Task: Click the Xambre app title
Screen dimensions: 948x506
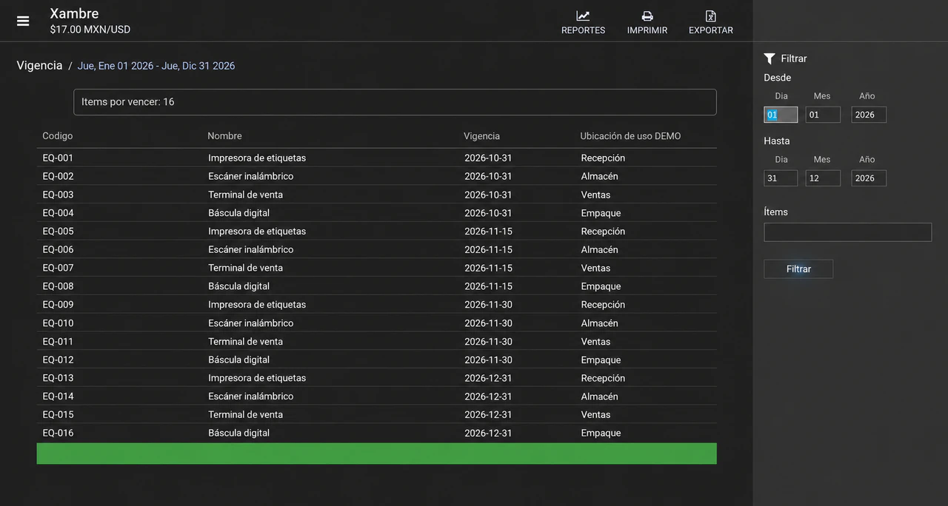Action: click(74, 13)
